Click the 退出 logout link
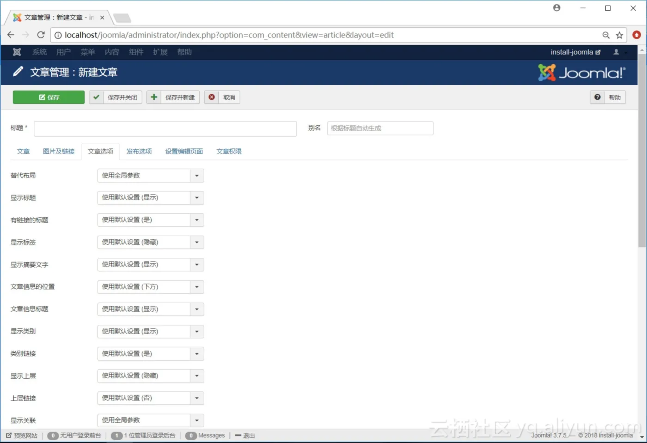 click(245, 436)
